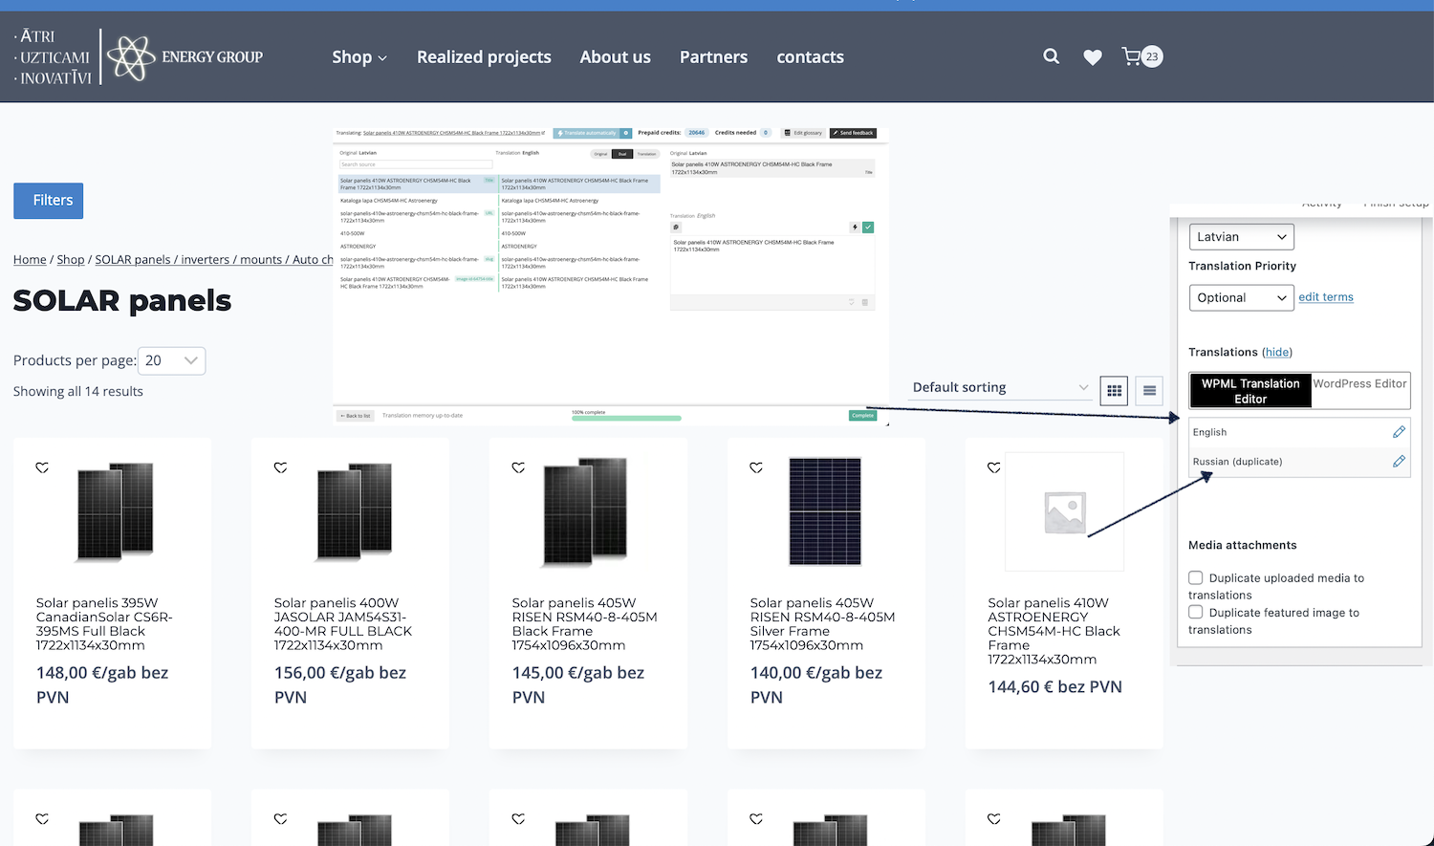Open the Translation Priority Optional dropdown
Image resolution: width=1434 pixels, height=846 pixels.
tap(1241, 298)
